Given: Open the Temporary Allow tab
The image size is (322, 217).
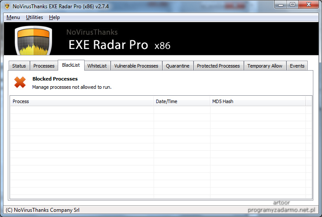Looking at the screenshot, I should [x=265, y=66].
